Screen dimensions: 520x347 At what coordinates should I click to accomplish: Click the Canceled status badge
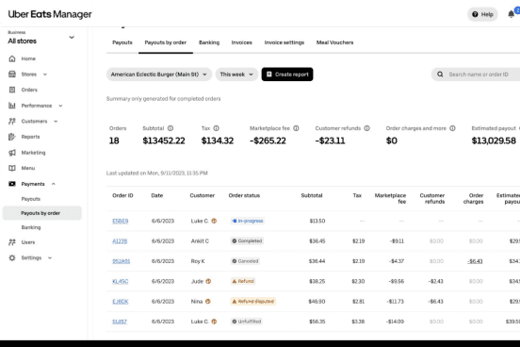[x=246, y=261]
